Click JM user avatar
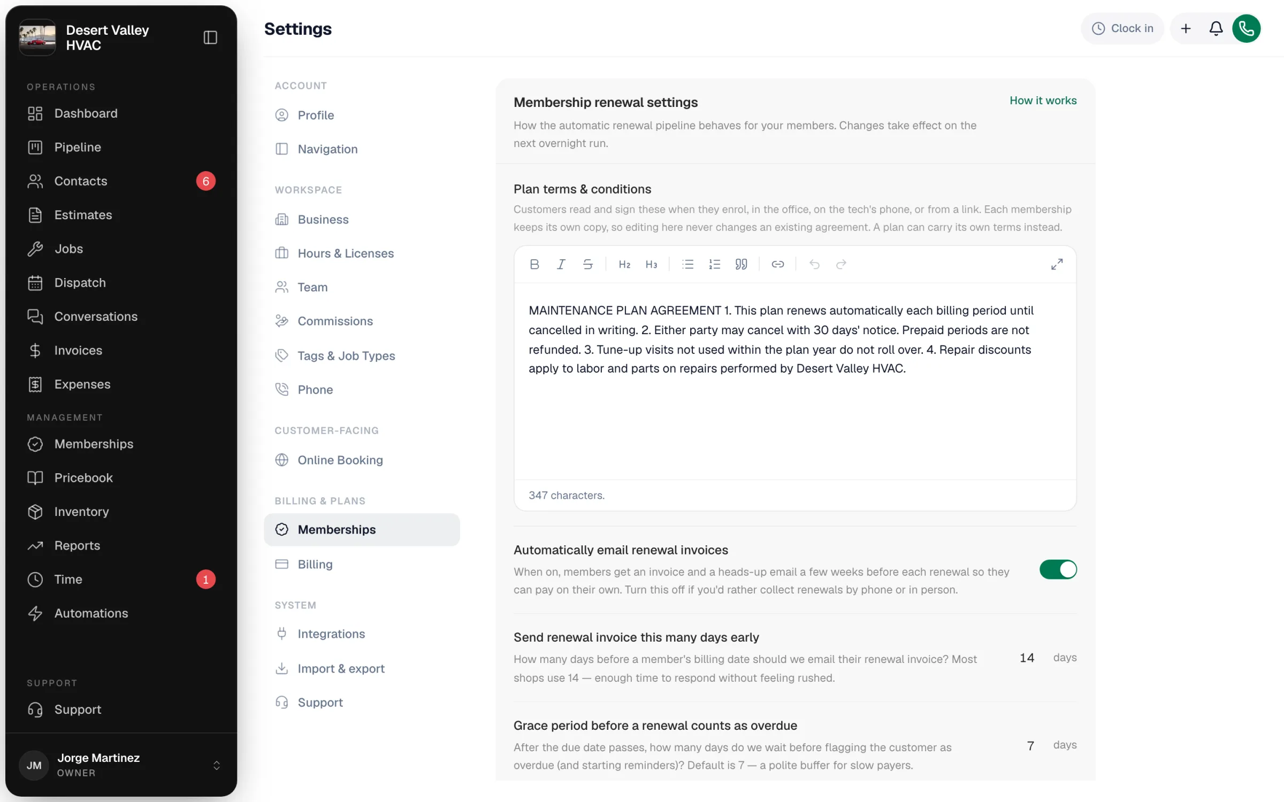Viewport: 1284px width, 802px height. click(34, 765)
